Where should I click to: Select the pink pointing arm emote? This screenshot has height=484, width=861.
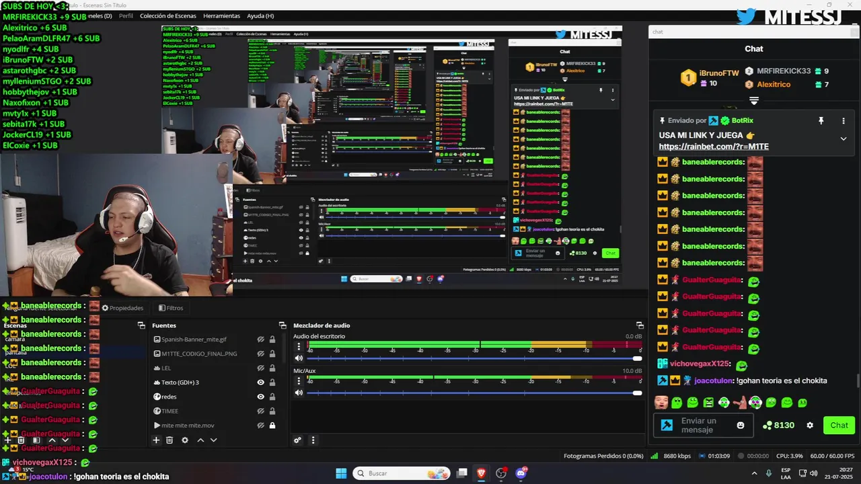coord(740,403)
